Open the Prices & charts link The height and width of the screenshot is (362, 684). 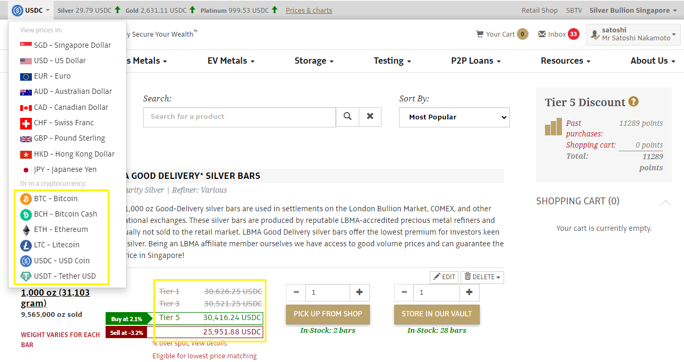tap(309, 10)
